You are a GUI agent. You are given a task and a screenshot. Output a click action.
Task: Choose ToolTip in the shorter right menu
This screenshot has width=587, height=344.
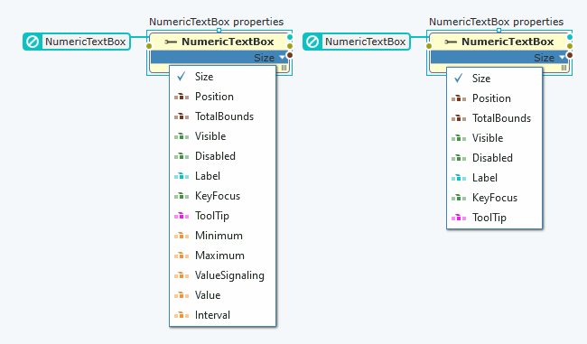tap(495, 217)
